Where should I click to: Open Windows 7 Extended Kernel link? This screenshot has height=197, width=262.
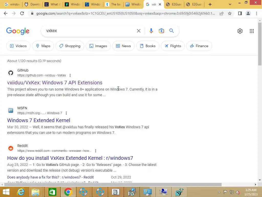click(x=39, y=120)
